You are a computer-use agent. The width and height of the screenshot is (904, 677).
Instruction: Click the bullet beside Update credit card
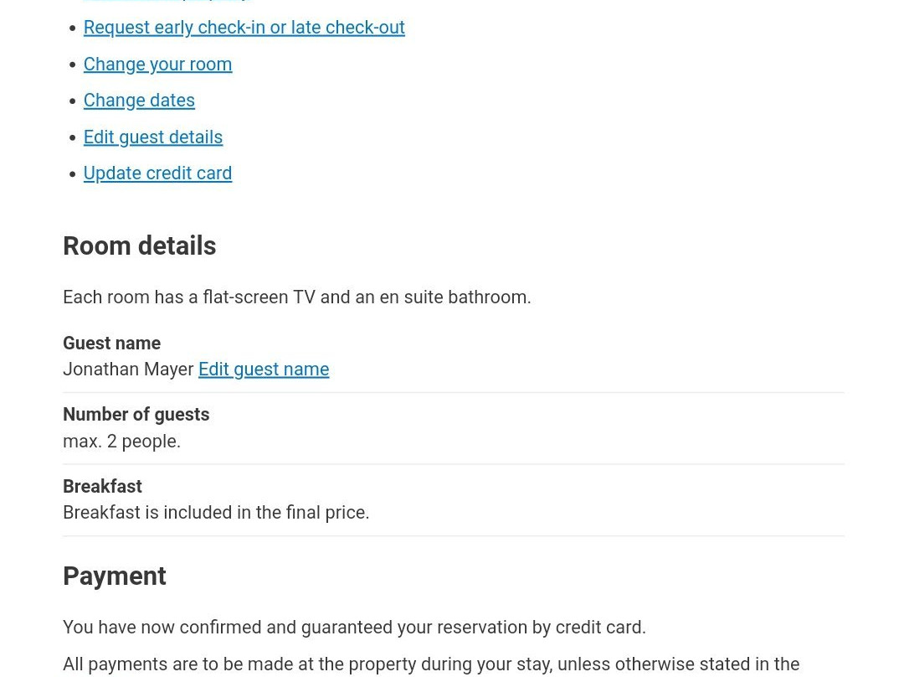coord(73,174)
